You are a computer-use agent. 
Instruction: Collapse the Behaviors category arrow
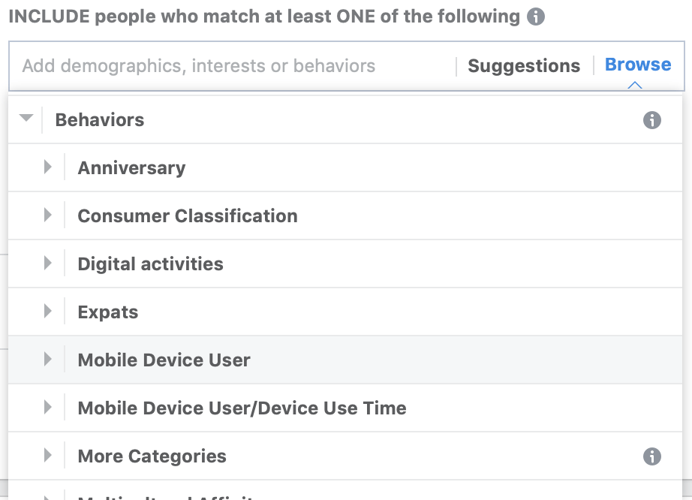[x=26, y=118]
